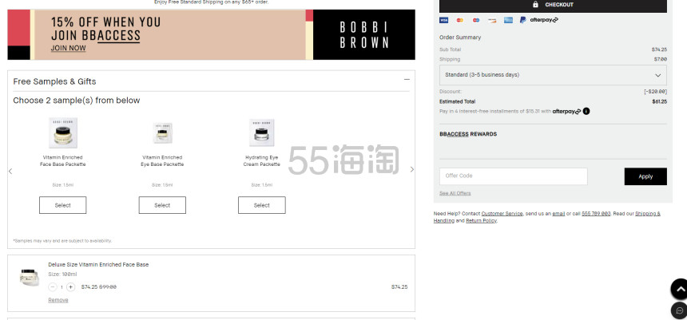
Task: Click Deluxe Size Vitamin Enriched Face Base title
Action: tap(98, 264)
